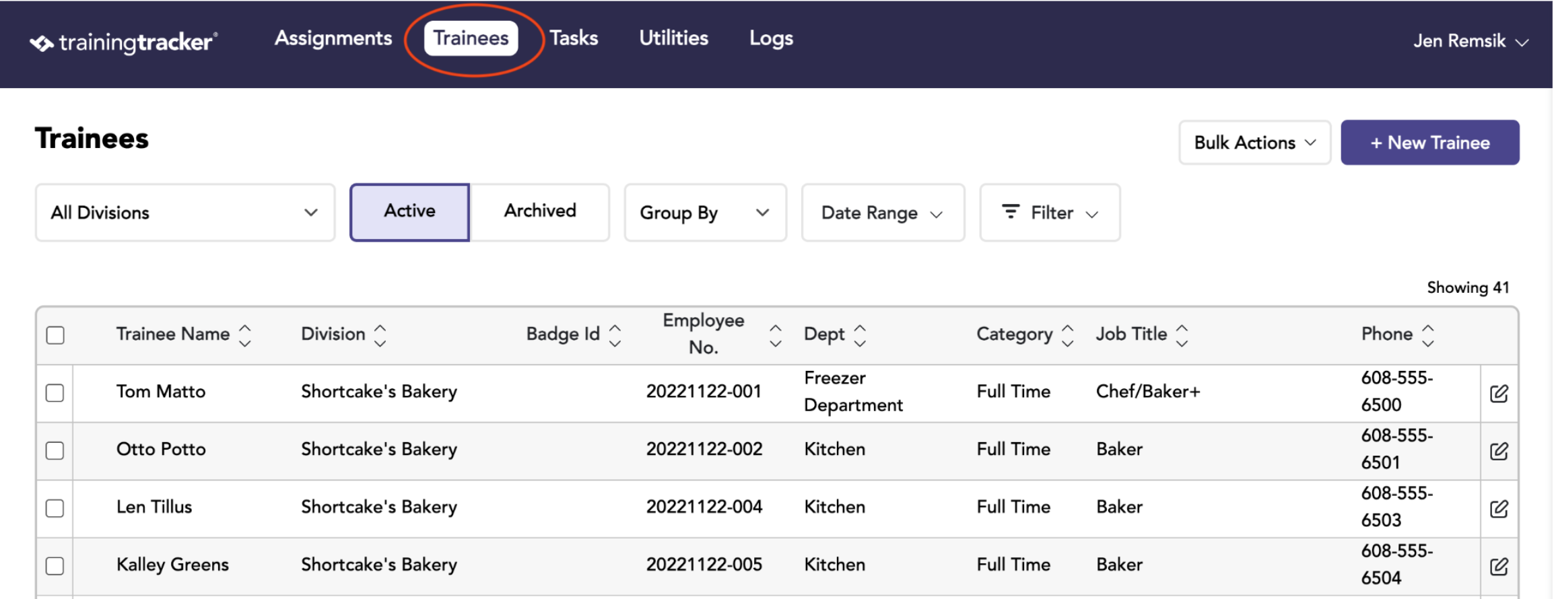The height and width of the screenshot is (599, 1554).
Task: Select Otto Potto's row checkbox
Action: (55, 451)
